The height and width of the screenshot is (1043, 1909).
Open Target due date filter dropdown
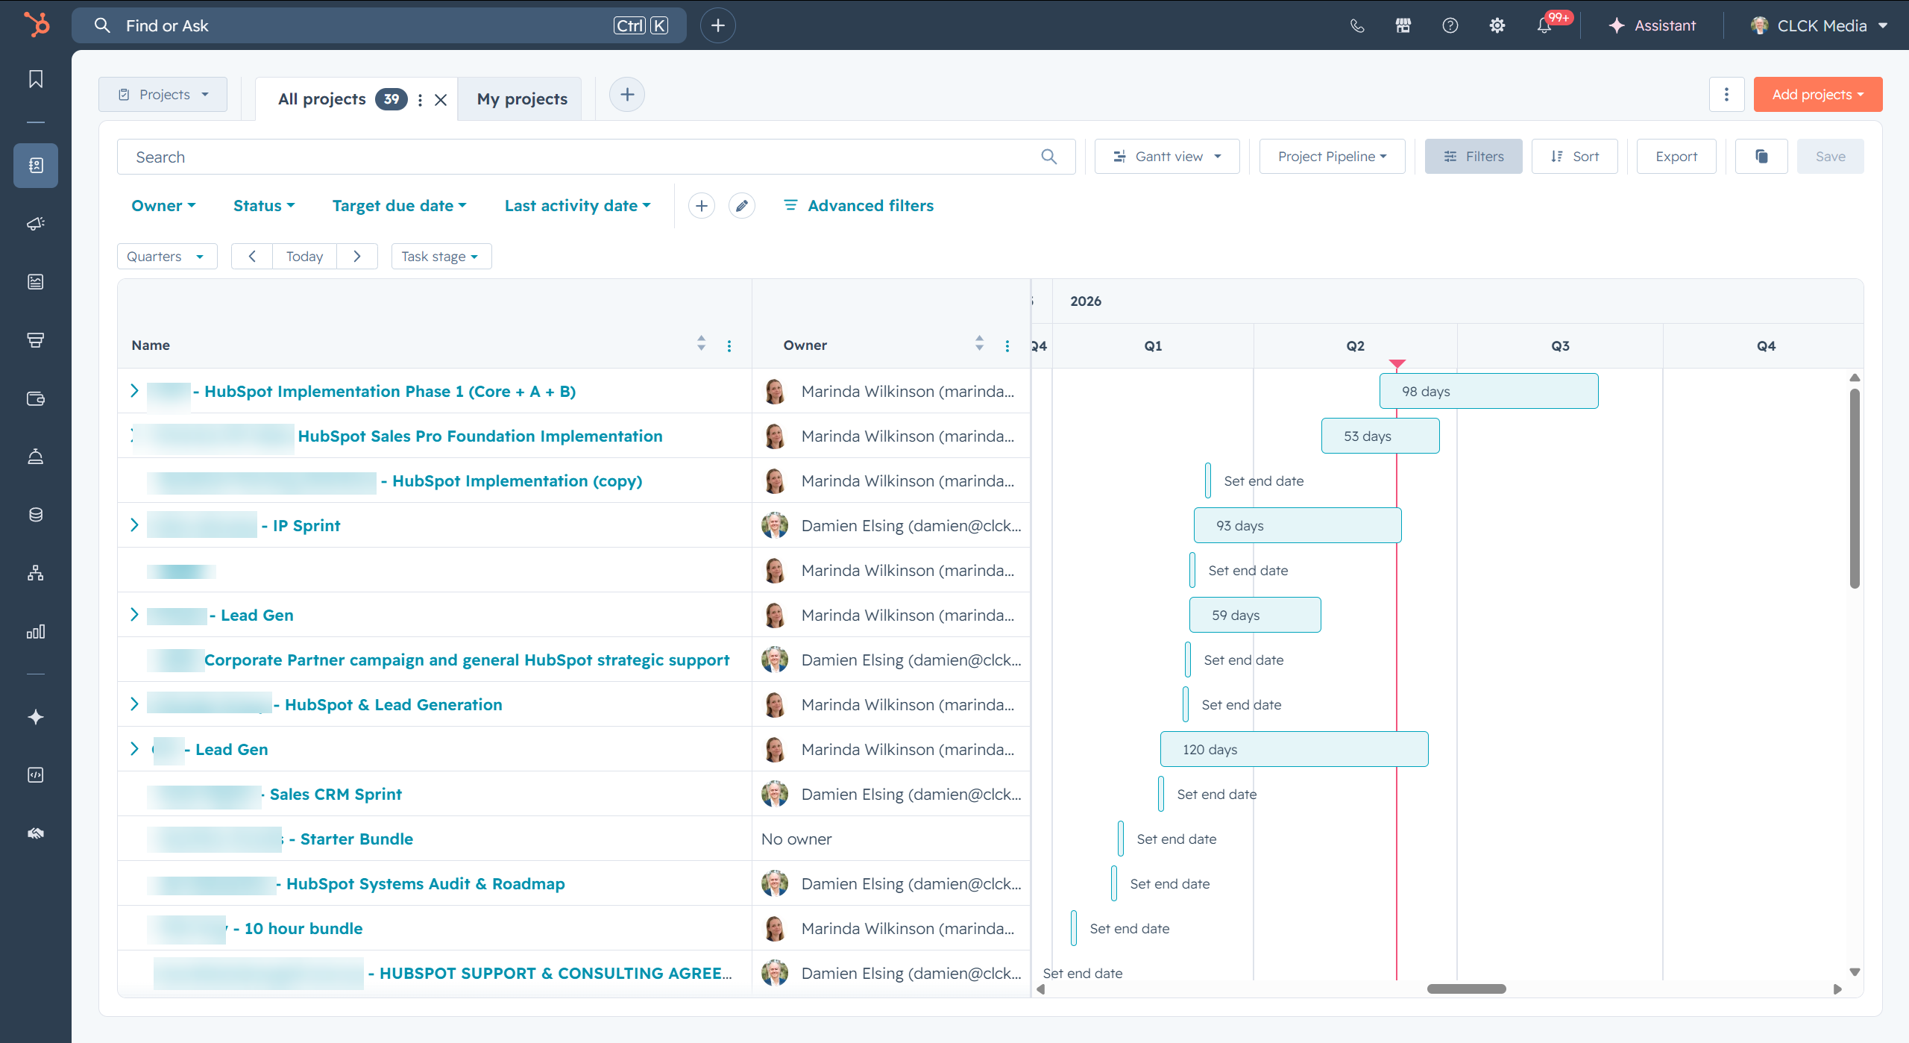tap(399, 206)
